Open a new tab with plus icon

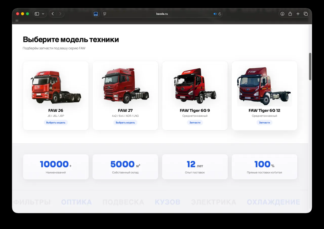coord(298,14)
